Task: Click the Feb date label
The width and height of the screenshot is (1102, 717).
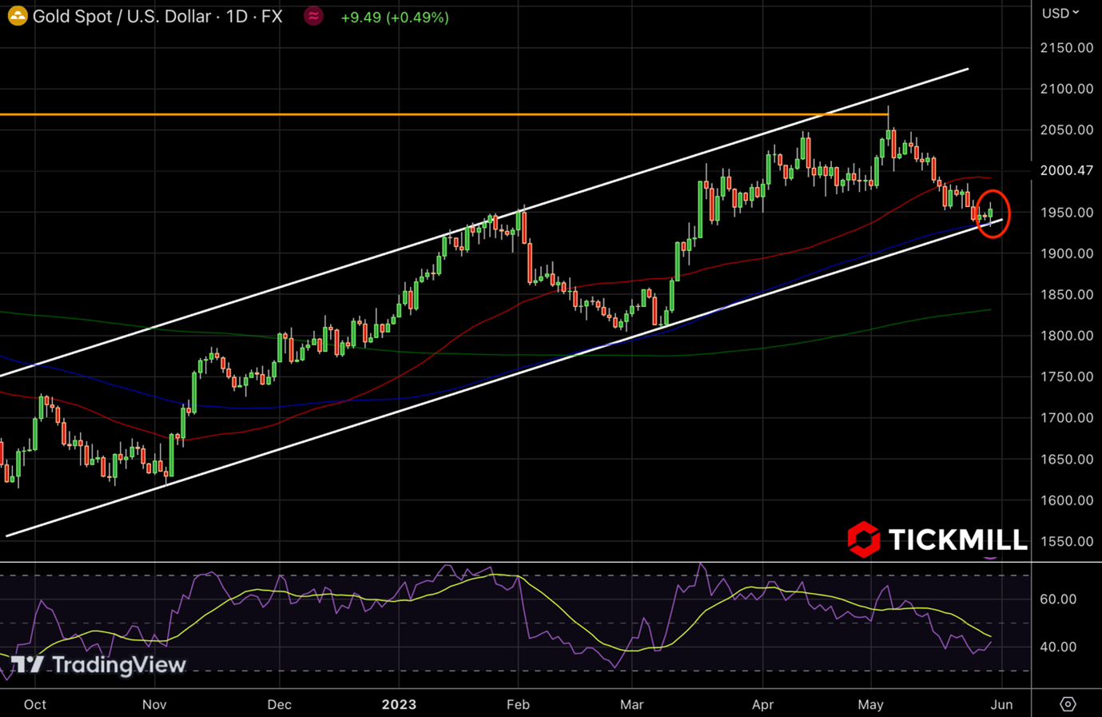Action: 518,704
